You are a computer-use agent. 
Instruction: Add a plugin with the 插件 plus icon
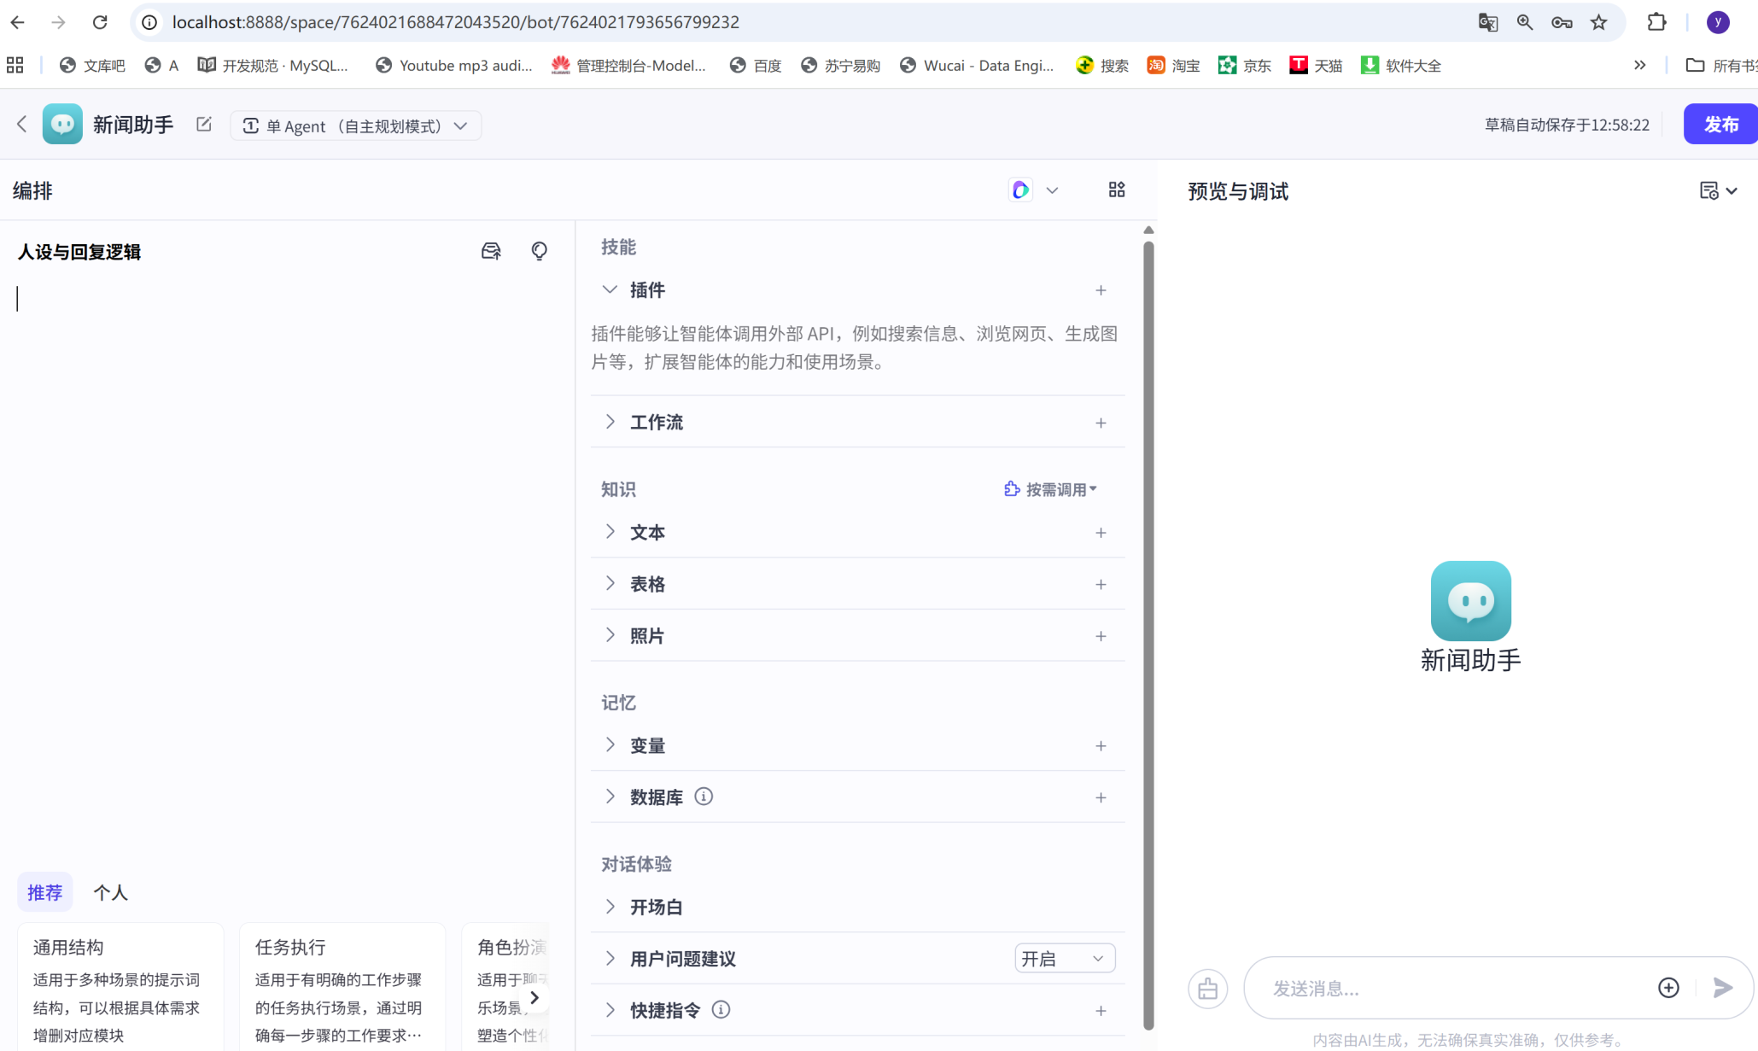coord(1101,290)
